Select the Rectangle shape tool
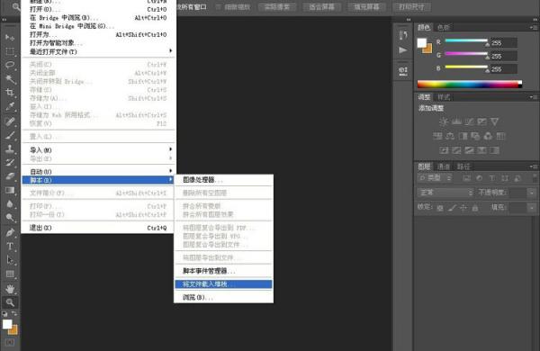The image size is (540, 351). 10,274
